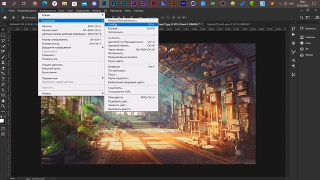Select the Path Selection arrow tool

(3, 90)
